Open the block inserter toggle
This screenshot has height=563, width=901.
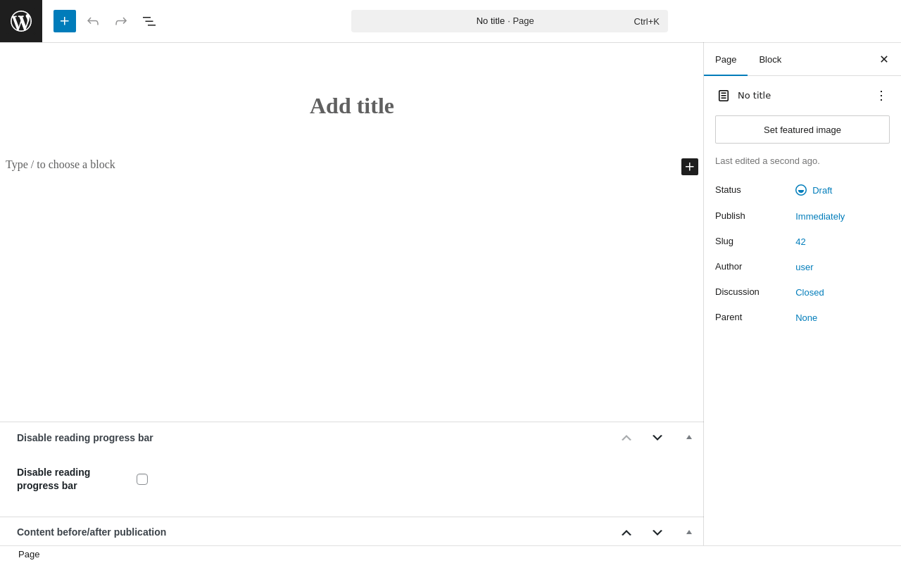(x=65, y=21)
